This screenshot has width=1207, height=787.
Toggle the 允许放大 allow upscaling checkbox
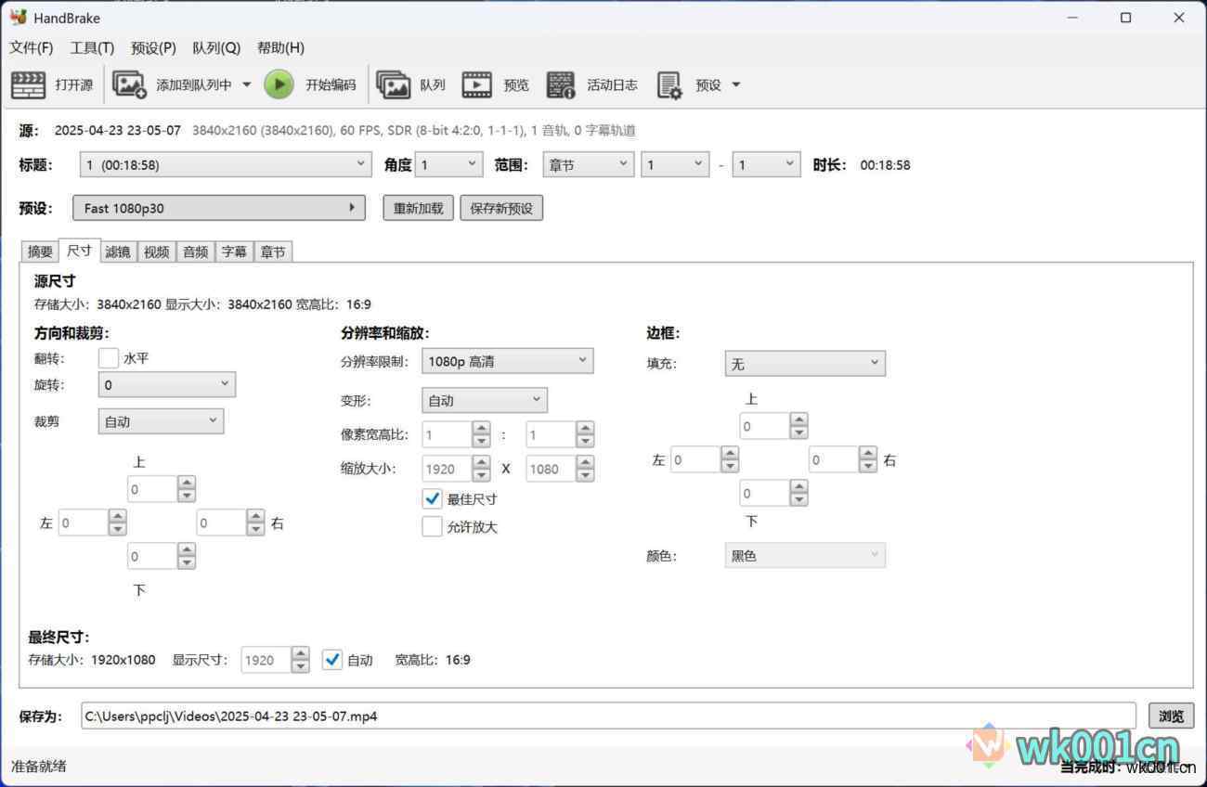click(432, 527)
